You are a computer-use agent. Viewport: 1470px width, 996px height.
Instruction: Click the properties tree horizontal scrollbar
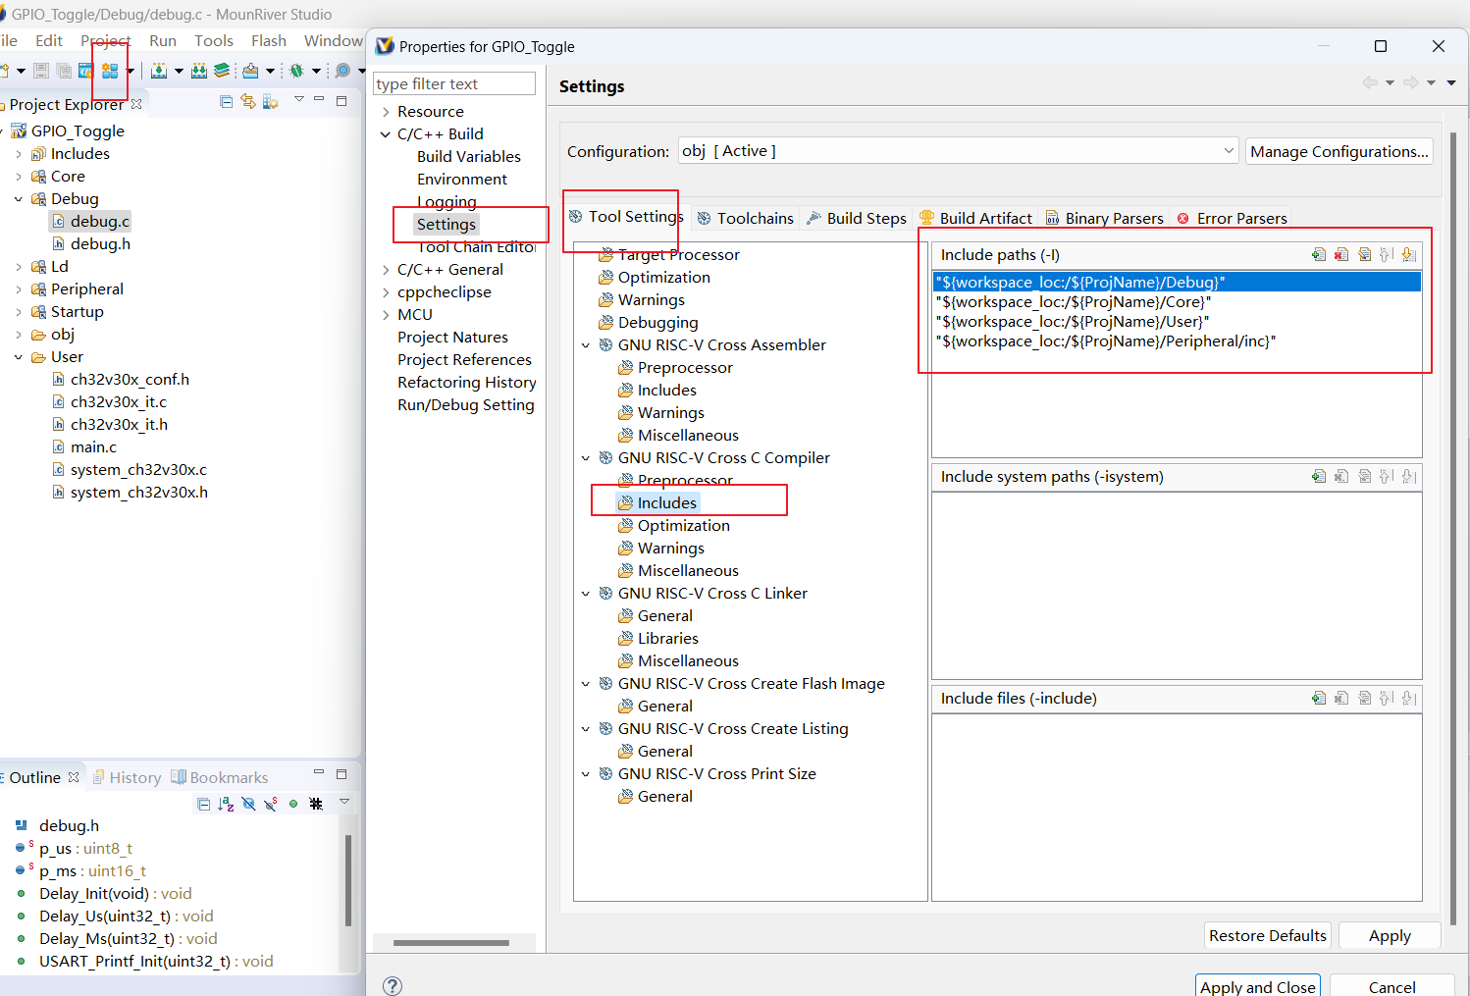click(451, 943)
